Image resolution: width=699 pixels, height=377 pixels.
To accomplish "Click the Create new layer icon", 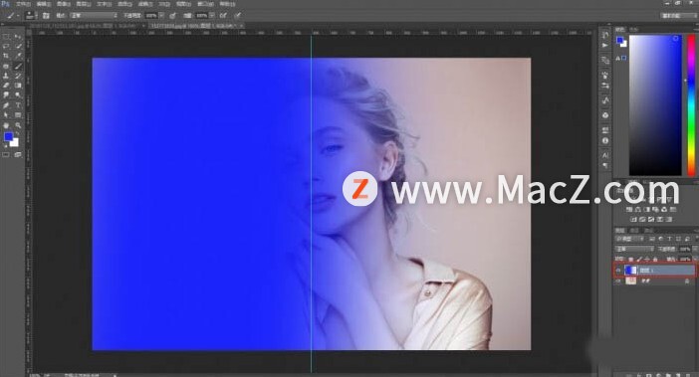I will [678, 375].
